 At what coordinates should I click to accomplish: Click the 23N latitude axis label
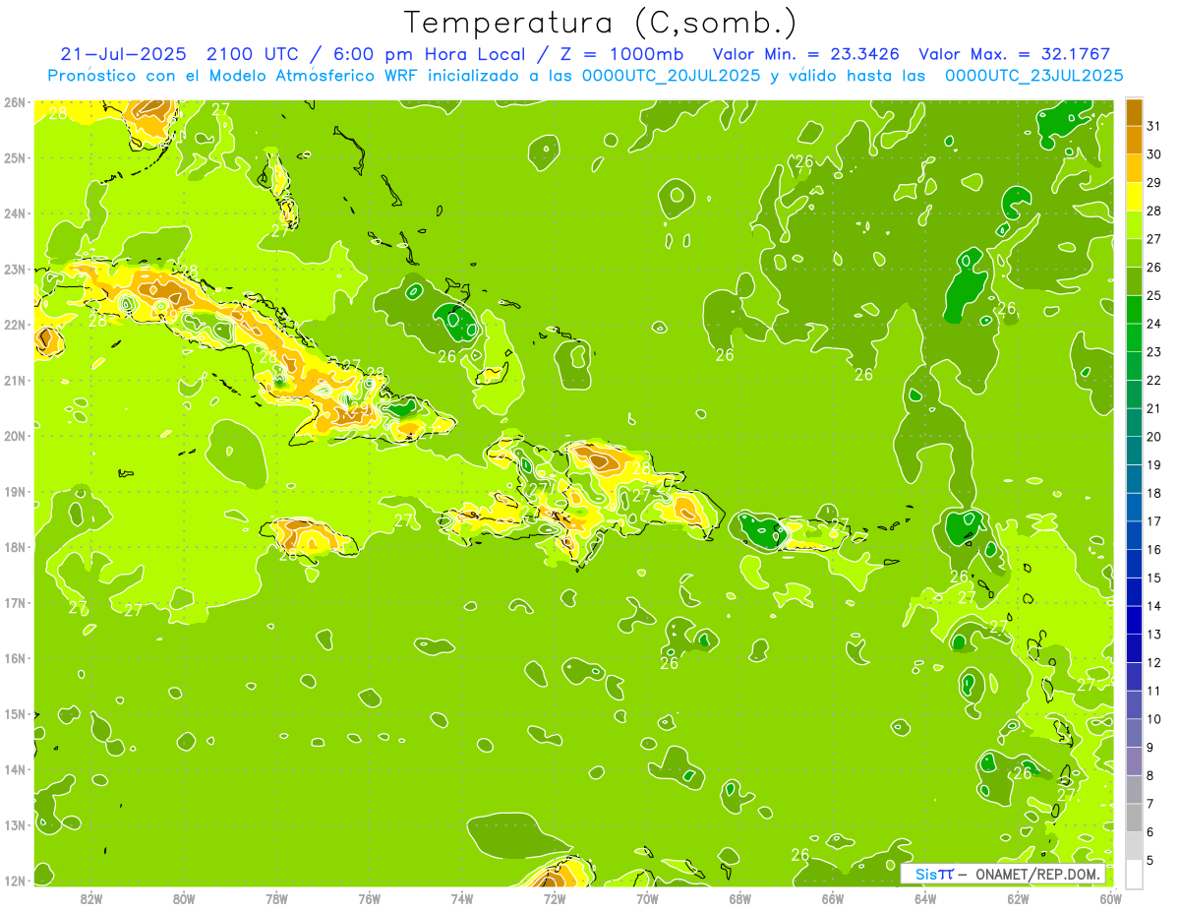pos(15,269)
